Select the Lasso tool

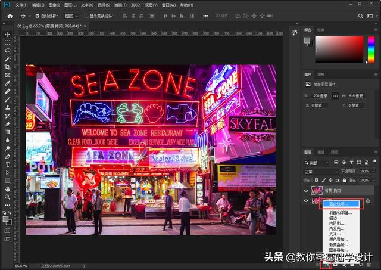point(7,51)
